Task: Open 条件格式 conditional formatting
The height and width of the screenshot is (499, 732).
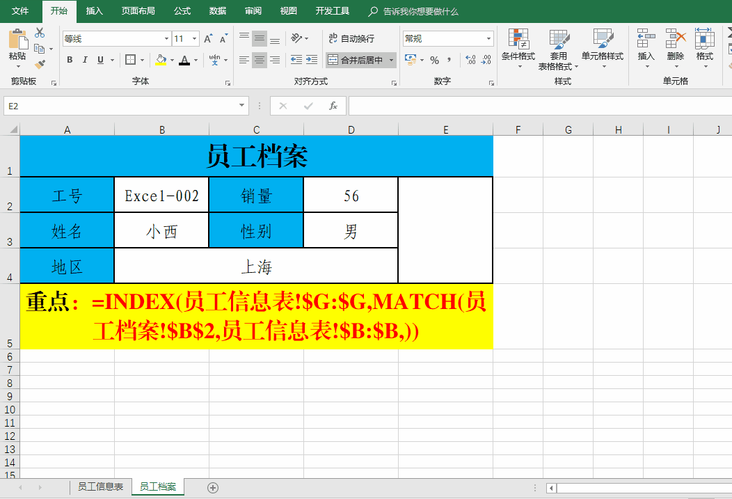Action: 518,49
